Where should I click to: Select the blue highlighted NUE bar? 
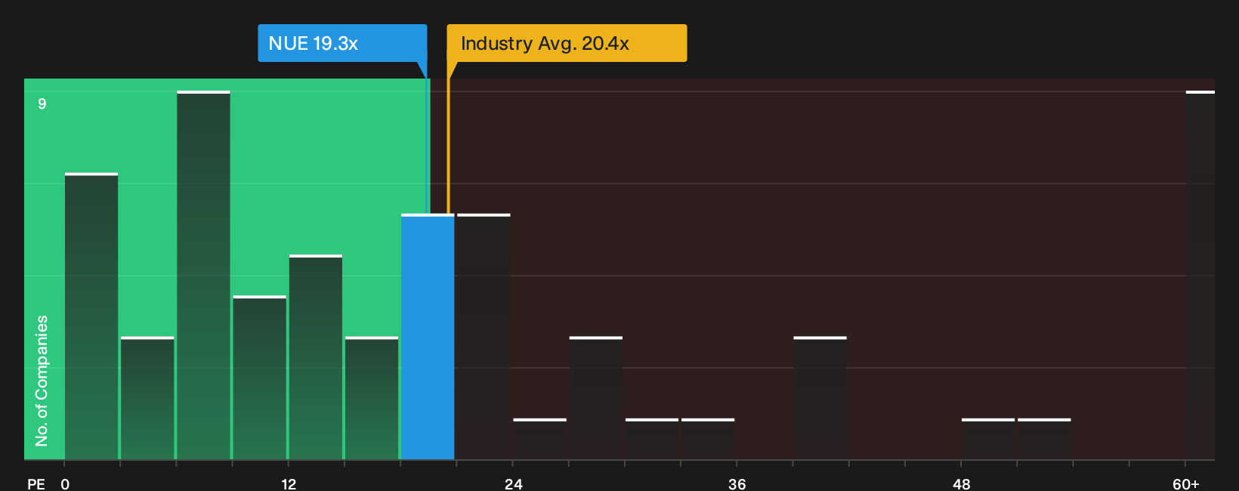(x=428, y=337)
